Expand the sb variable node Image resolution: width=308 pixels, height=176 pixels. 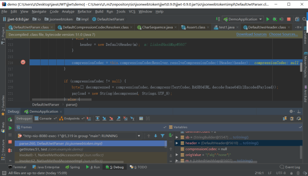click(177, 137)
